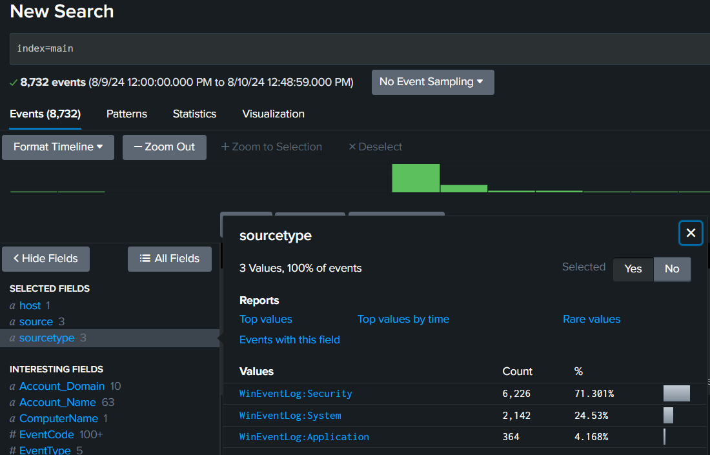Viewport: 710px width, 455px height.
Task: Click the Zoom Out timeline button
Action: point(164,147)
